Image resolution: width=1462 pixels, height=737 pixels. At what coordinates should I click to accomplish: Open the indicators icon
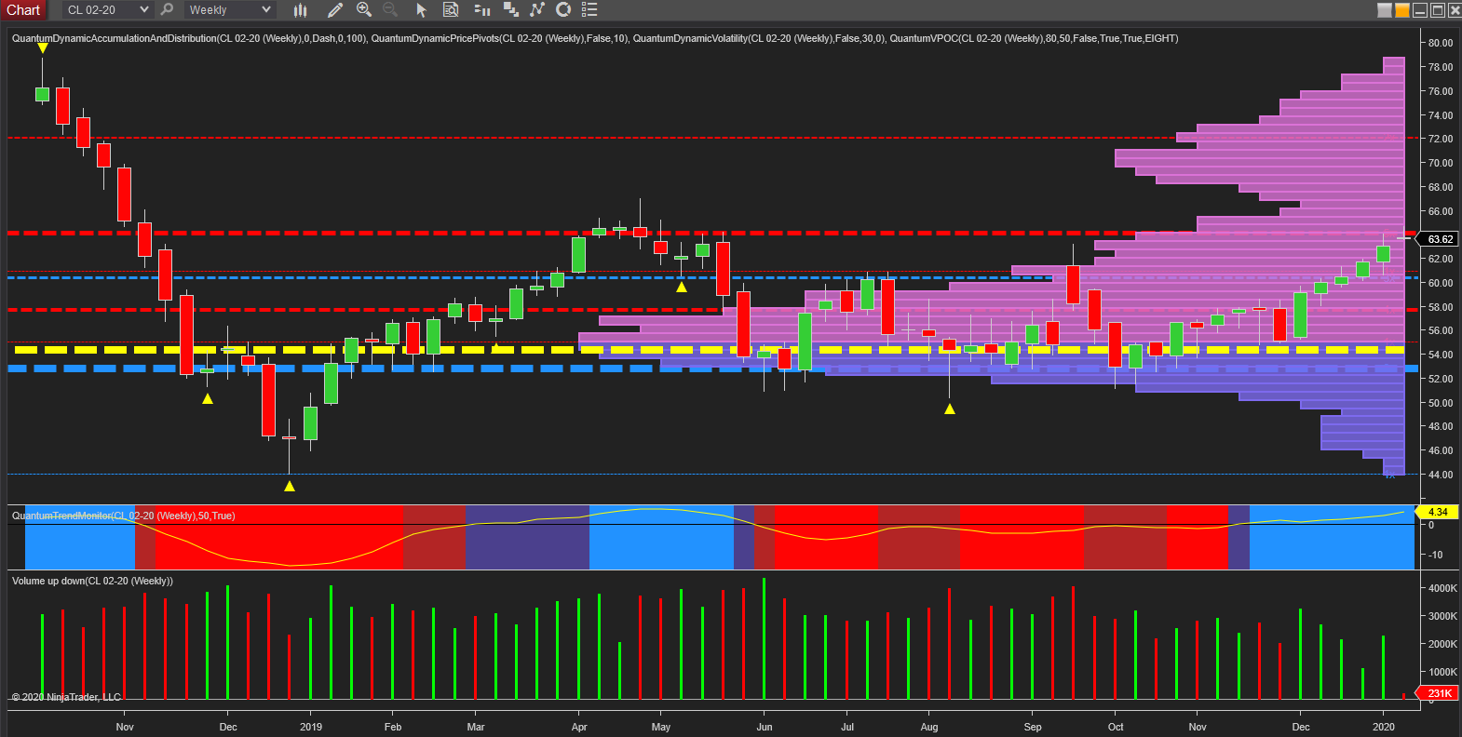[x=537, y=9]
